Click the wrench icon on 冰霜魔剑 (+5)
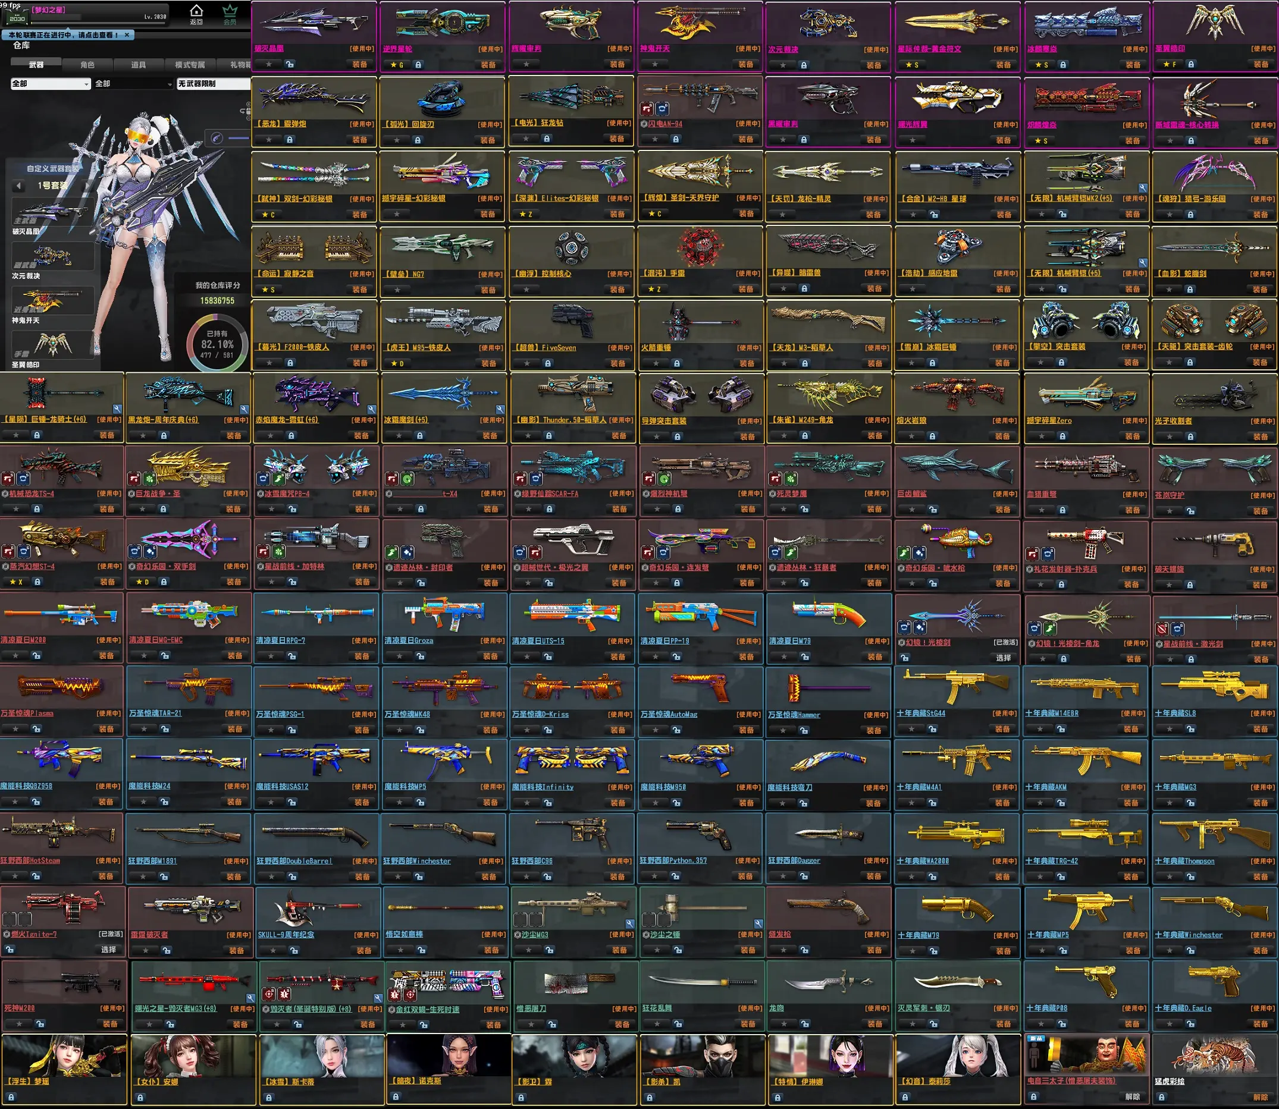The image size is (1279, 1109). tap(500, 409)
